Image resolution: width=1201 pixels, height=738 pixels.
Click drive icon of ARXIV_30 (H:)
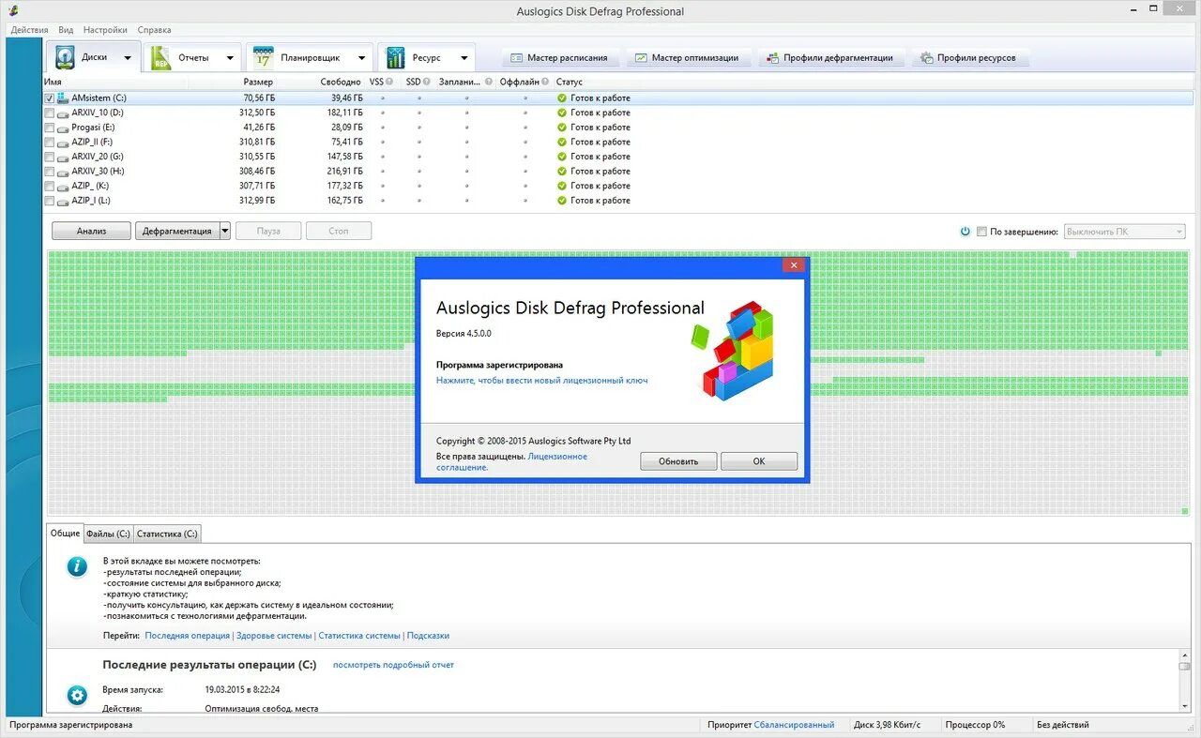[63, 172]
